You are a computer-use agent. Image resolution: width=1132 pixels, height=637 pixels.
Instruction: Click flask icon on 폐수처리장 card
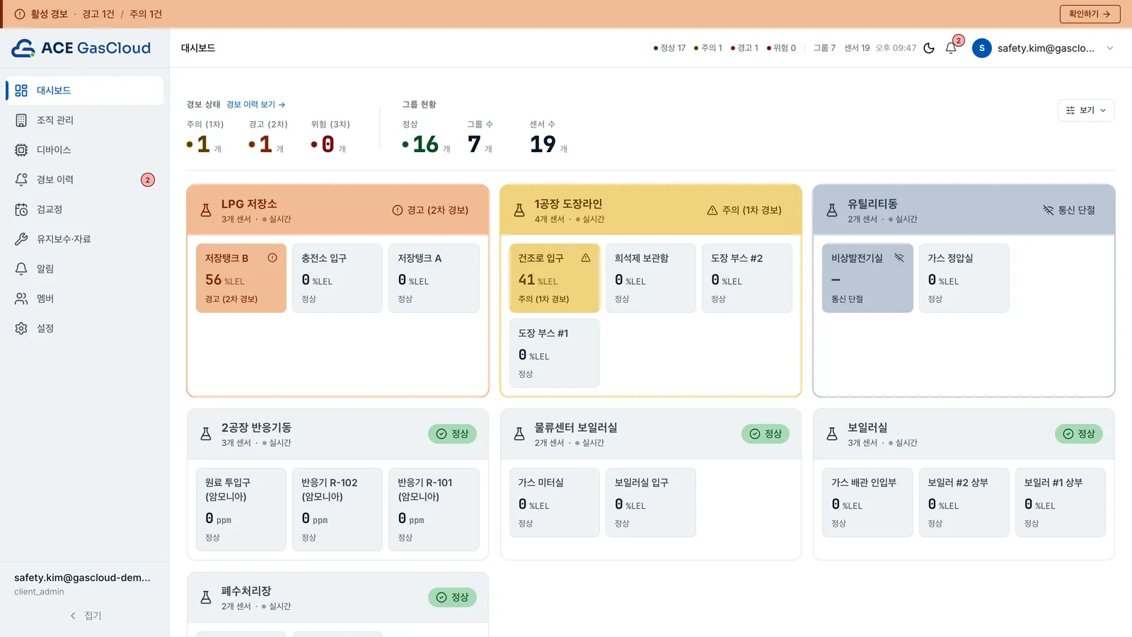(x=206, y=597)
